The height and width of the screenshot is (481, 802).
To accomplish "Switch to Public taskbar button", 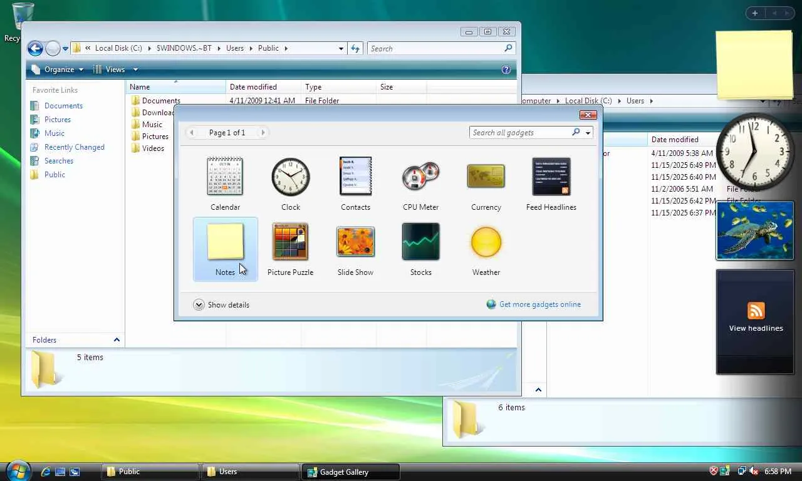I will coord(150,472).
